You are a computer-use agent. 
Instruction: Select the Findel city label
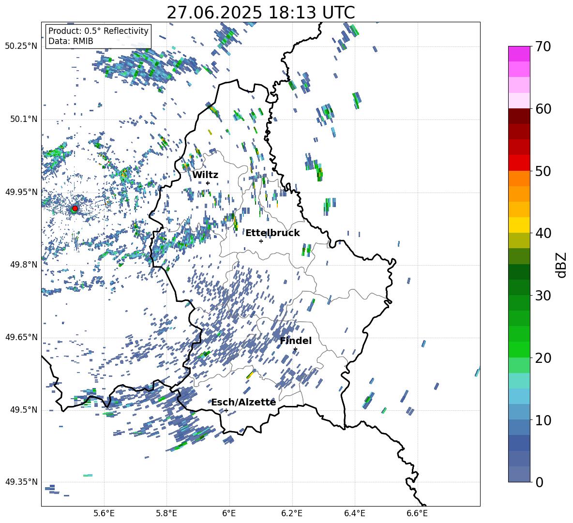(296, 341)
